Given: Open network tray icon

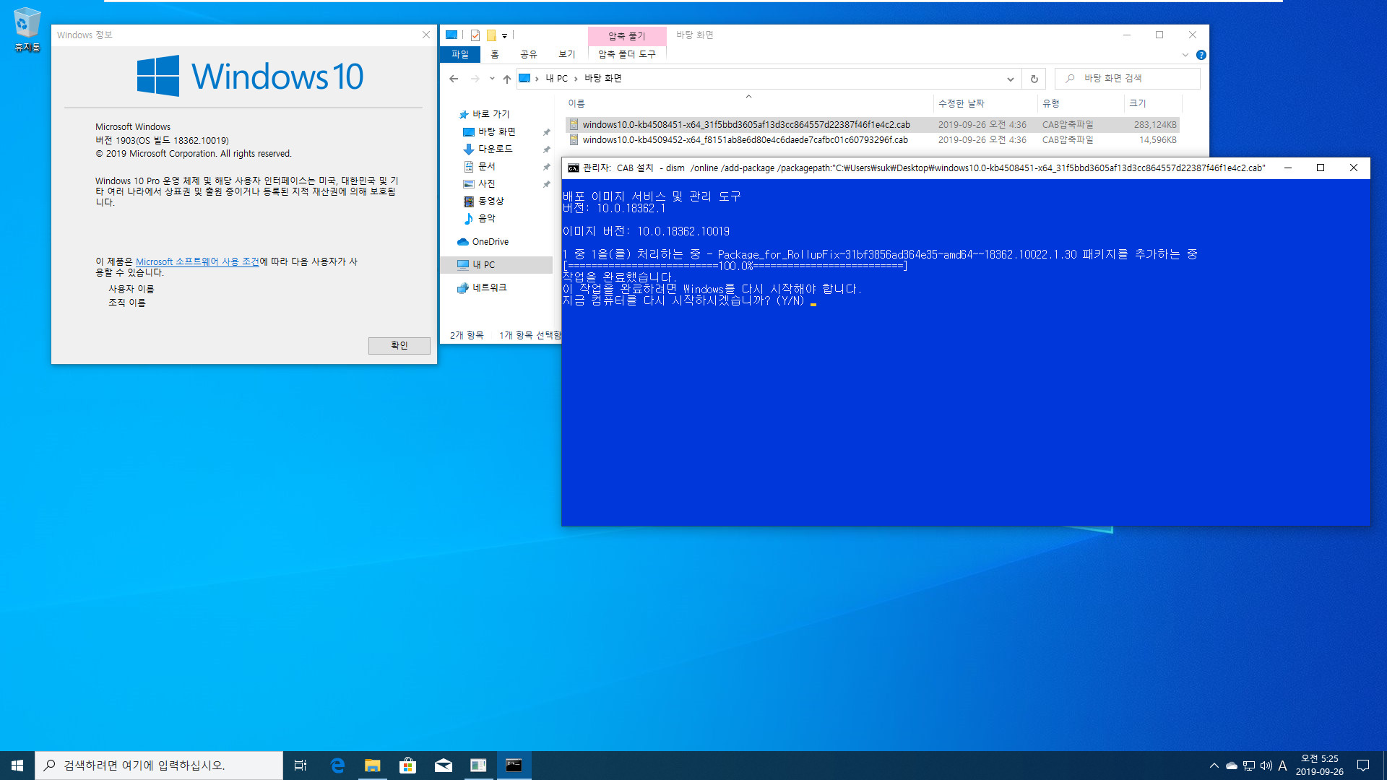Looking at the screenshot, I should coord(1248,766).
